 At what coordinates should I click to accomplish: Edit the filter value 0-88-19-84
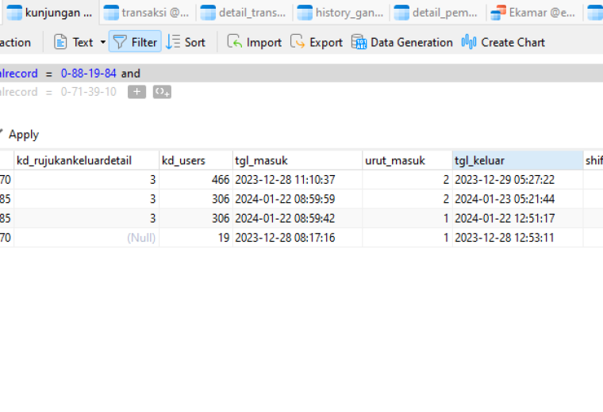point(88,73)
